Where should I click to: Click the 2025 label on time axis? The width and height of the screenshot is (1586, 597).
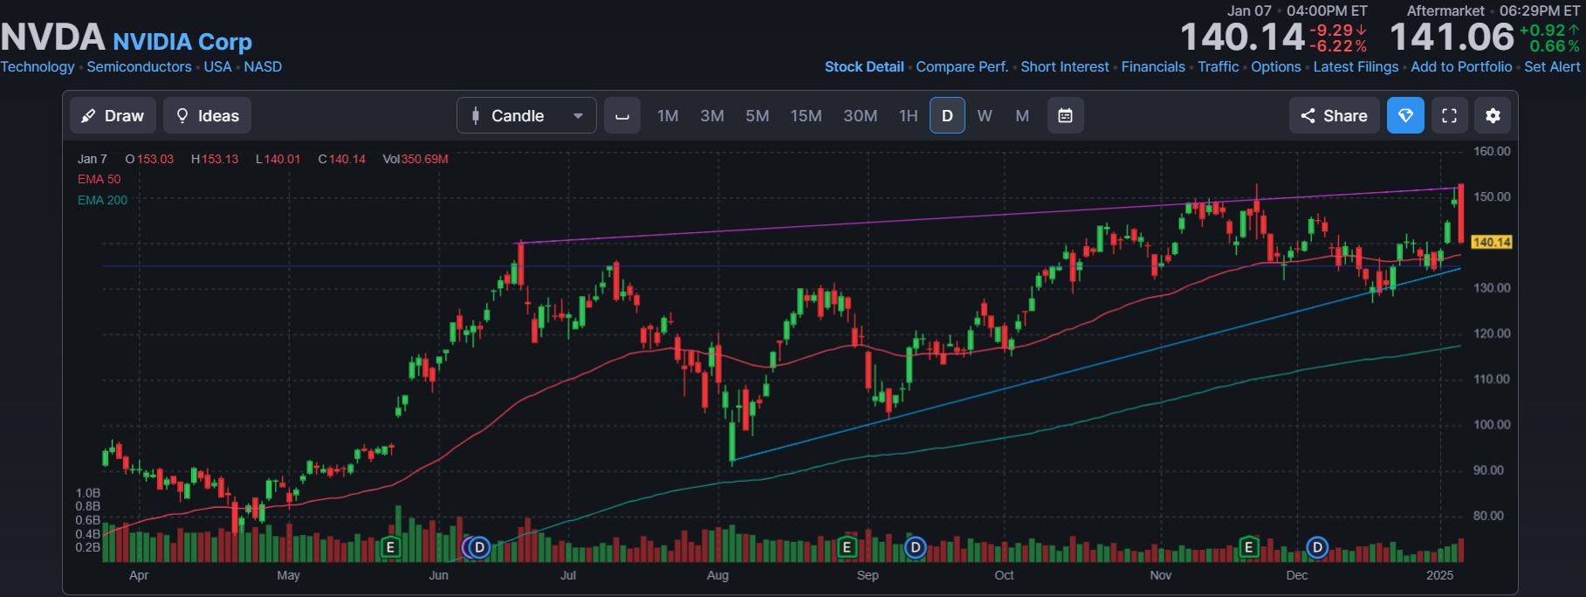tap(1439, 575)
